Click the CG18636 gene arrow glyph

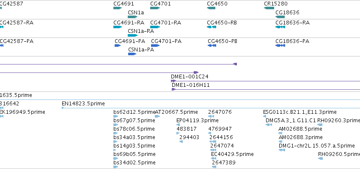tap(280, 17)
